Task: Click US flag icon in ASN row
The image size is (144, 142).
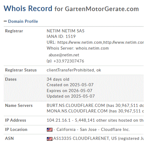Action: pyautogui.click(x=50, y=139)
